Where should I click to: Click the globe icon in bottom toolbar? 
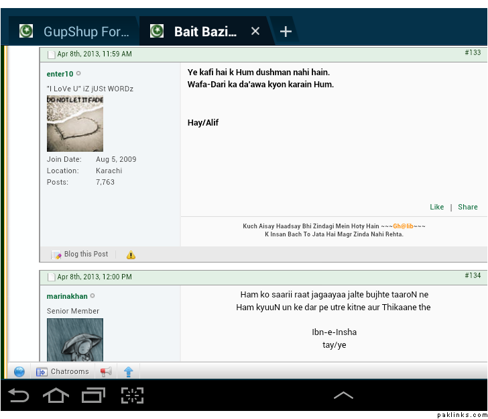pyautogui.click(x=19, y=371)
